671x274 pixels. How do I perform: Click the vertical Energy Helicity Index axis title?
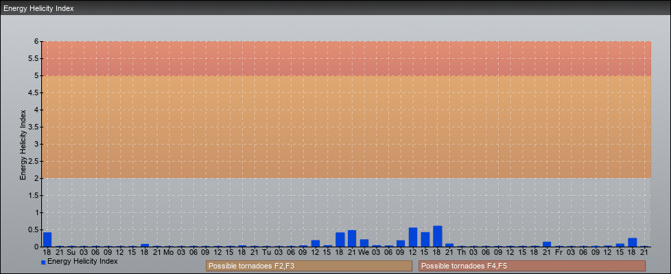23,145
